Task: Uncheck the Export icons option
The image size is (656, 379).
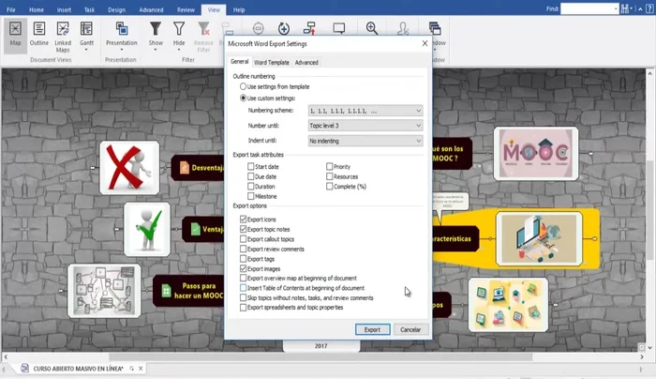Action: point(245,219)
